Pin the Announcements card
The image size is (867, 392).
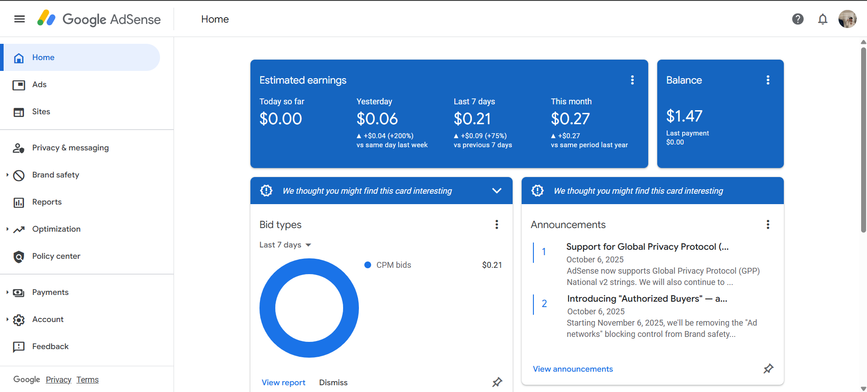pos(768,369)
